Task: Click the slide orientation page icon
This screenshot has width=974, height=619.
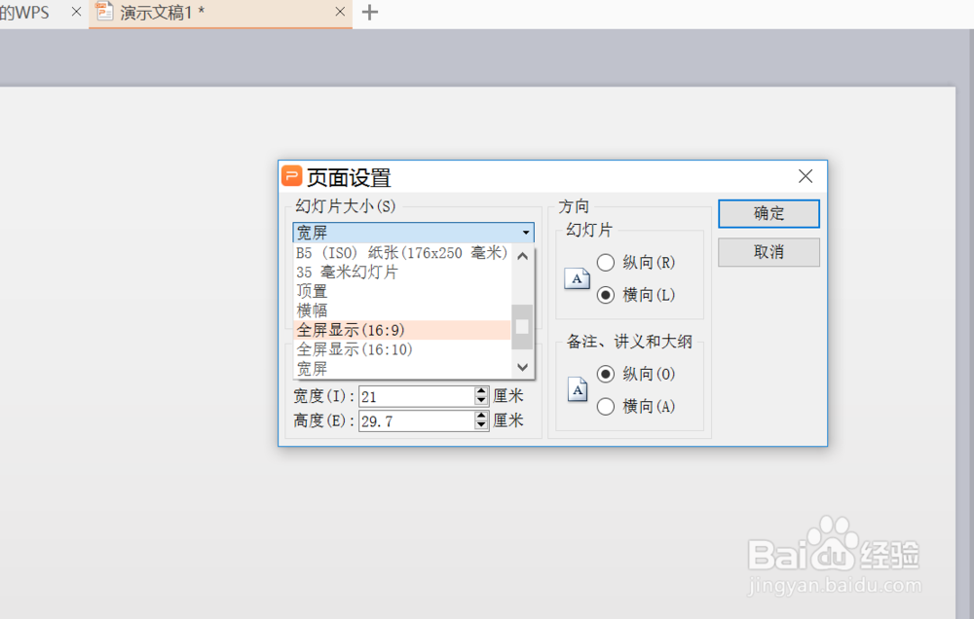Action: (x=577, y=278)
